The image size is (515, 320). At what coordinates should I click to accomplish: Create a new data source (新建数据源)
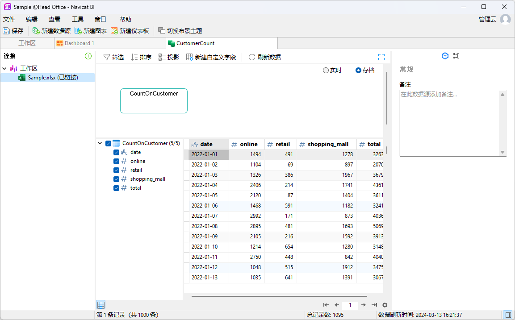click(x=51, y=31)
